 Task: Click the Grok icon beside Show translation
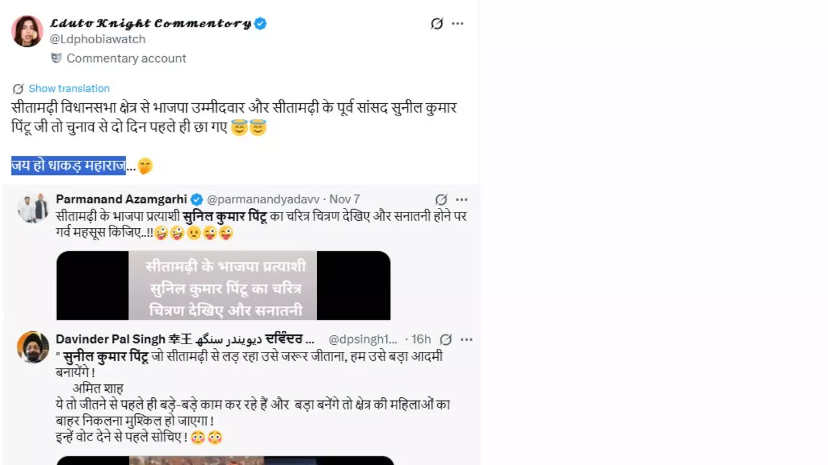[x=18, y=88]
